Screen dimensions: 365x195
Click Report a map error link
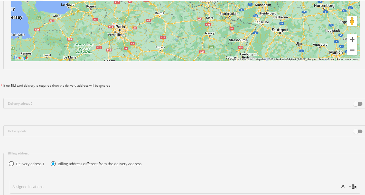click(347, 60)
